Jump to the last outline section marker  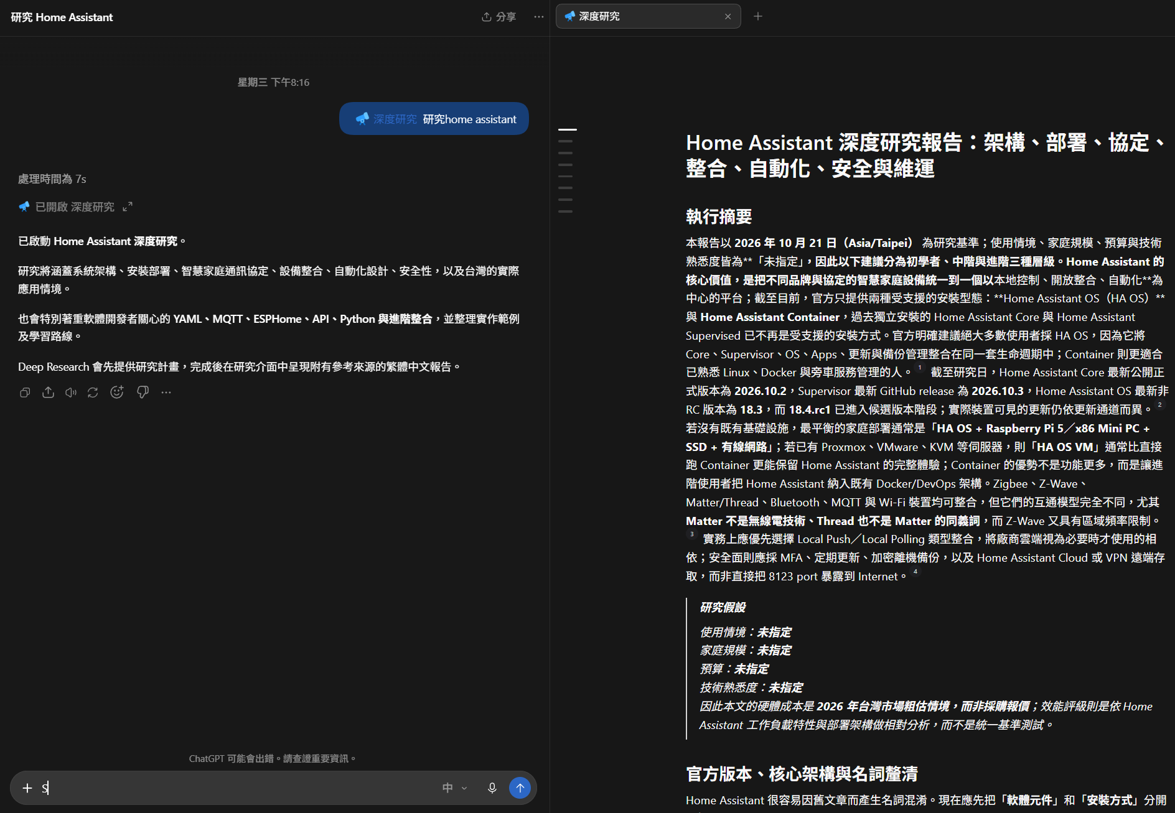(565, 211)
